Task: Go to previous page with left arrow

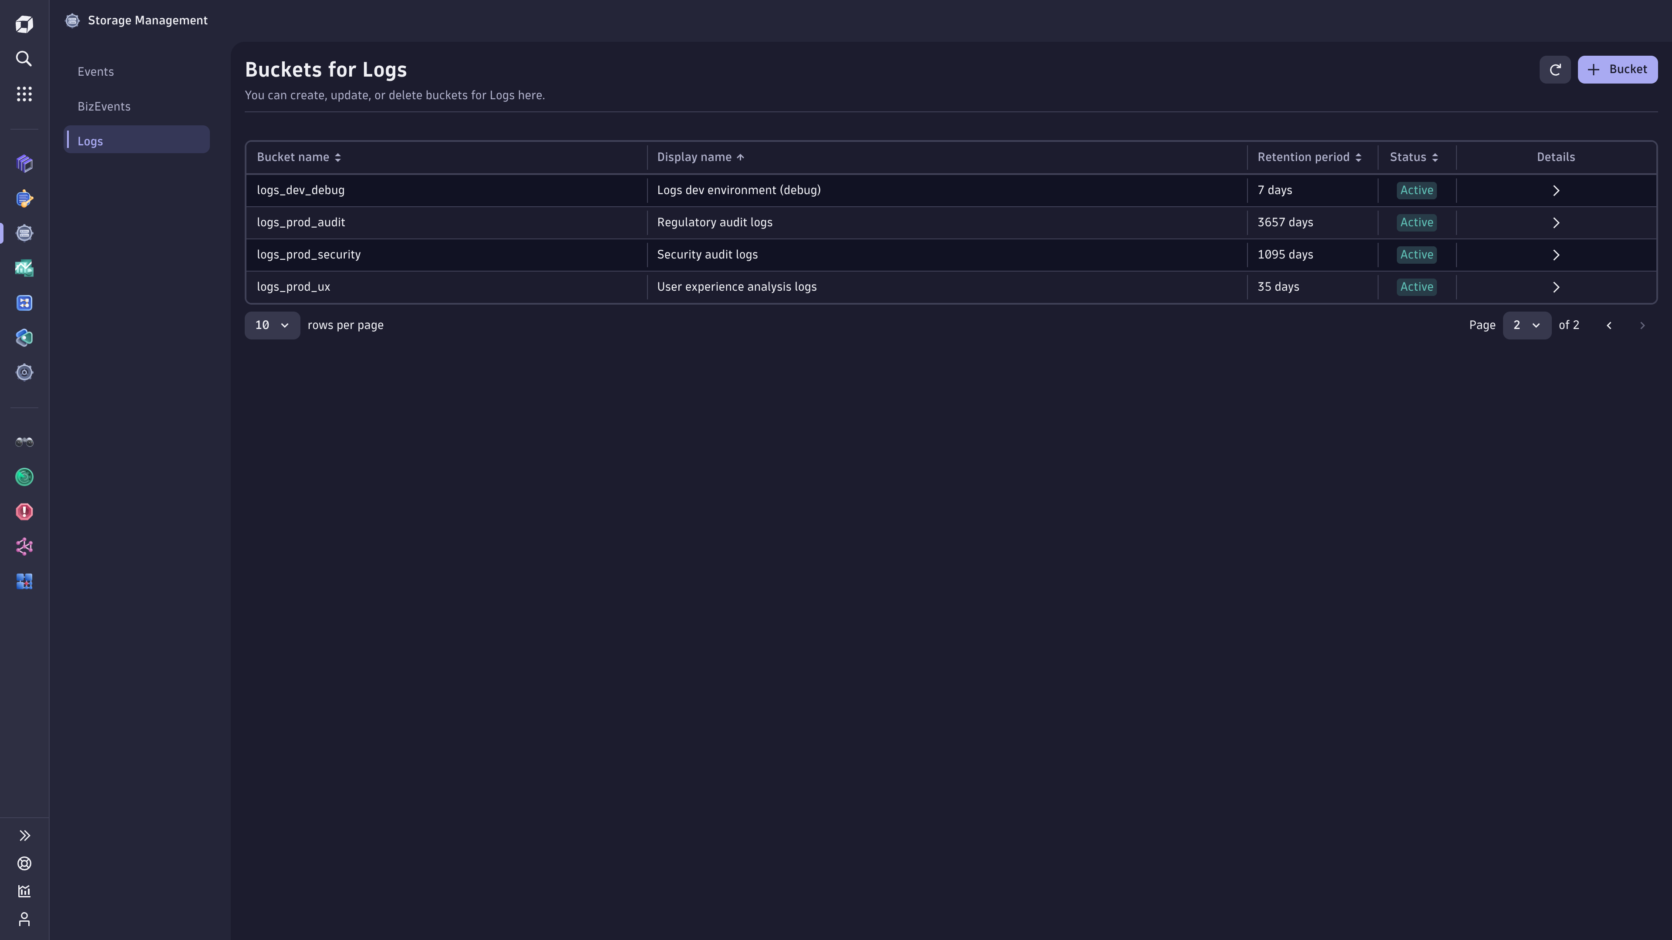Action: (1609, 325)
